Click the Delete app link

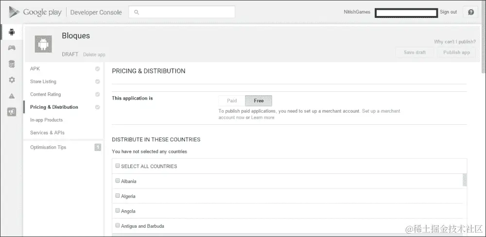click(x=94, y=54)
